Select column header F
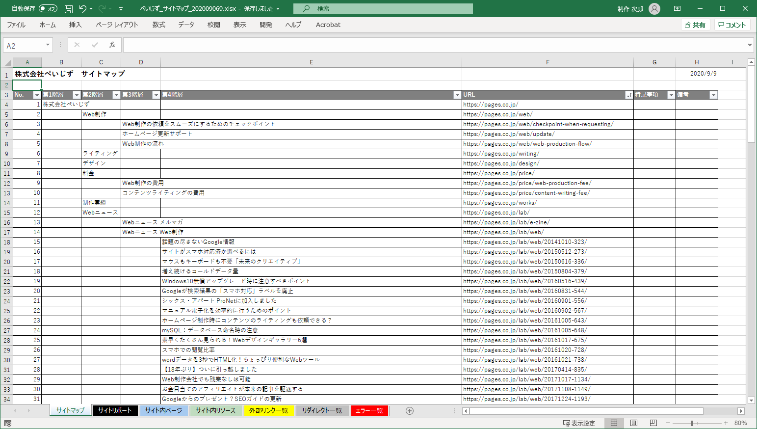The width and height of the screenshot is (757, 429). [x=548, y=62]
